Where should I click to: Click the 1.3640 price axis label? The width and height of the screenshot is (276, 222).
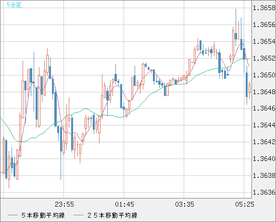[x=264, y=159]
